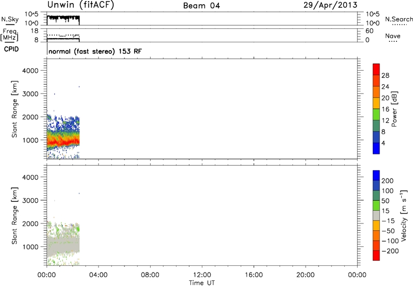
Task: Pick the Velocity colorbar segment between -50 and -15
Action: click(376, 226)
